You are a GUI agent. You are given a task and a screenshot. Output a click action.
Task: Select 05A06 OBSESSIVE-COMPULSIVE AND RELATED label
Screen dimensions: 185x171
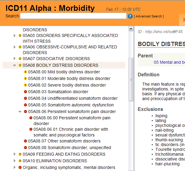70,50
